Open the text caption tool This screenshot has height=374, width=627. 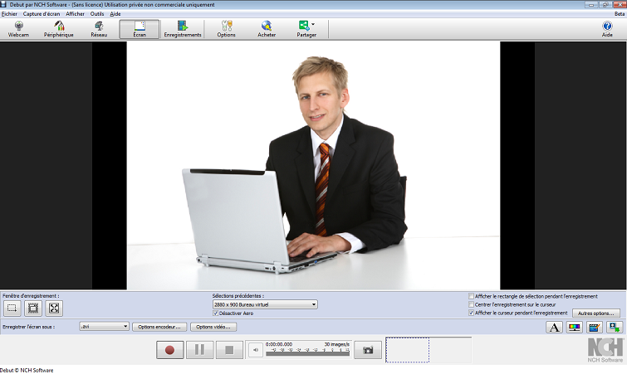(x=554, y=328)
